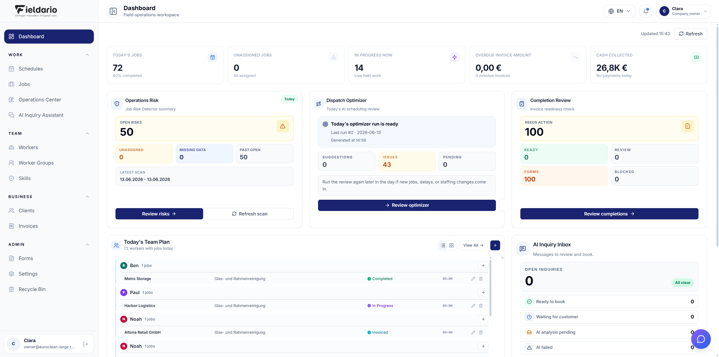This screenshot has height=357, width=719.
Task: Click the Operations Risk shield icon
Action: pos(117,104)
